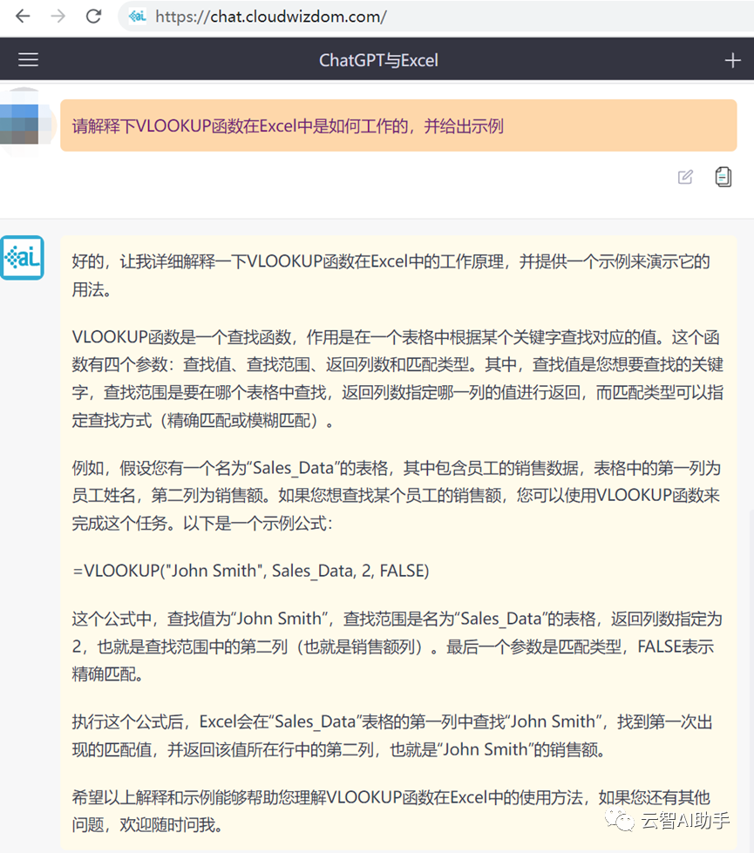Click the user question about VLOOKUP函数
This screenshot has width=754, height=853.
pos(398,125)
